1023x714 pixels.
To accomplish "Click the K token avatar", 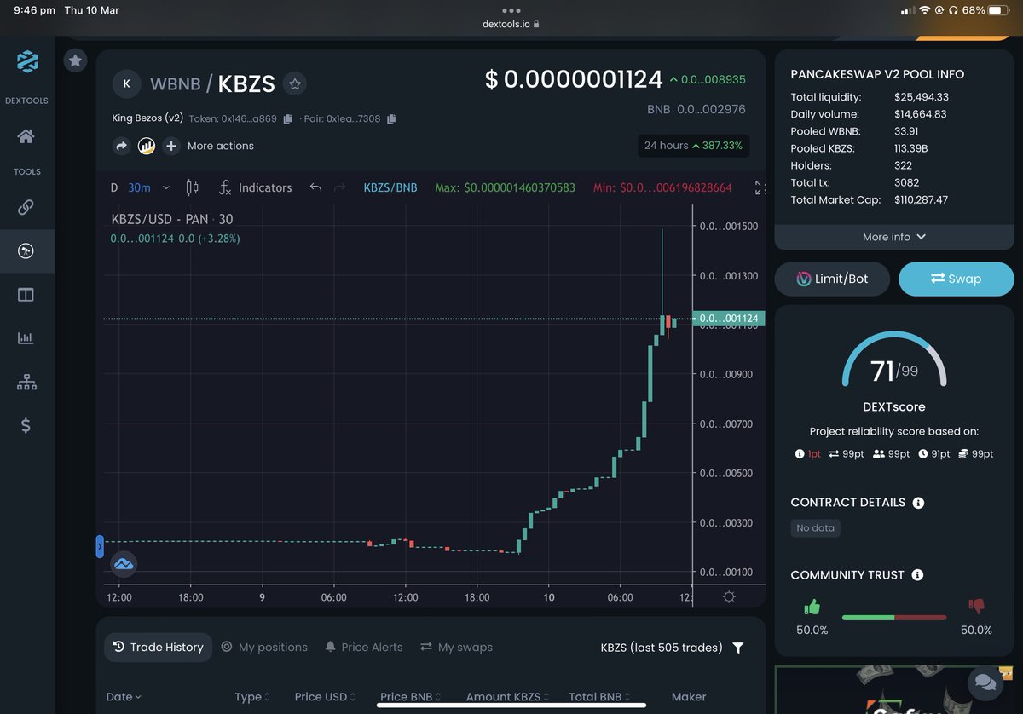I will pyautogui.click(x=126, y=83).
